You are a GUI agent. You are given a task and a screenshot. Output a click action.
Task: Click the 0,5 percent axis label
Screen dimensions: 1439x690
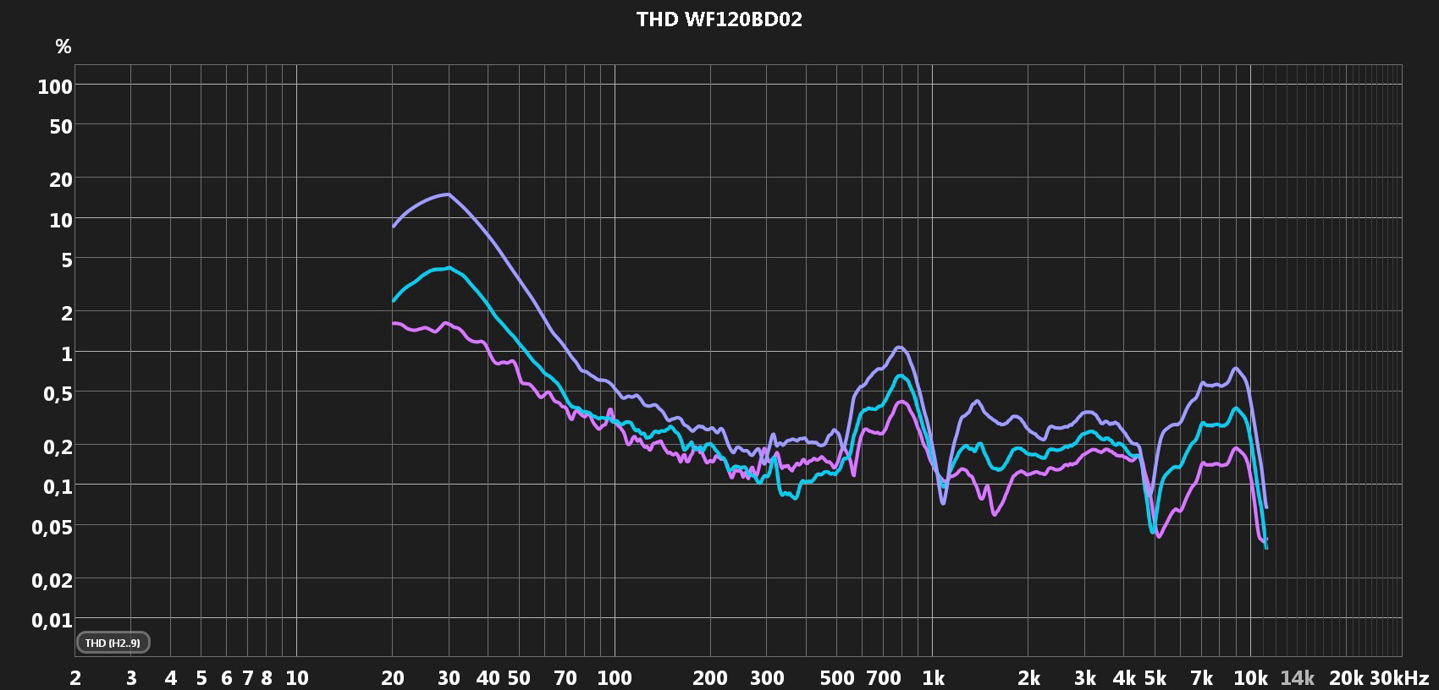coord(56,394)
